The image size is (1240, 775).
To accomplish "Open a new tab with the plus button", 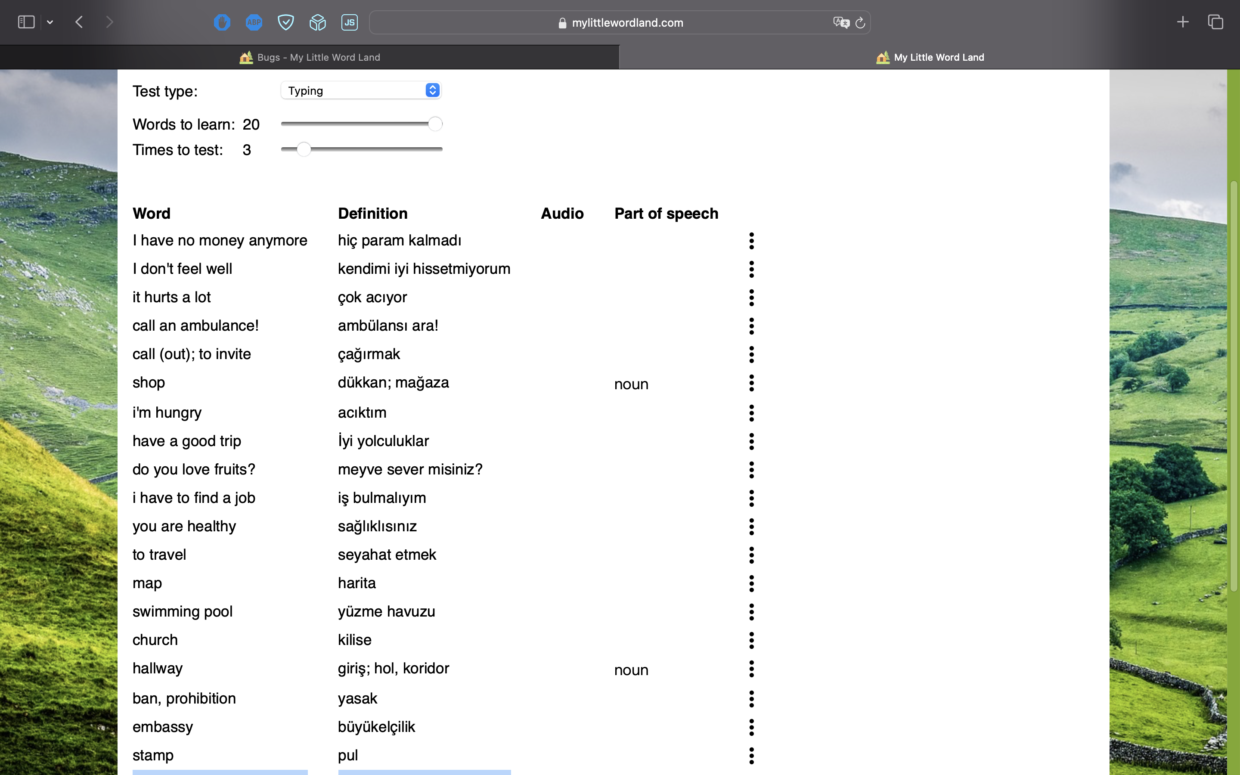I will coord(1183,22).
